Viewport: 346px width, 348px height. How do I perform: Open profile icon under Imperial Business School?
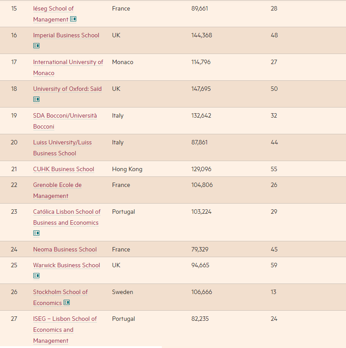(36, 46)
